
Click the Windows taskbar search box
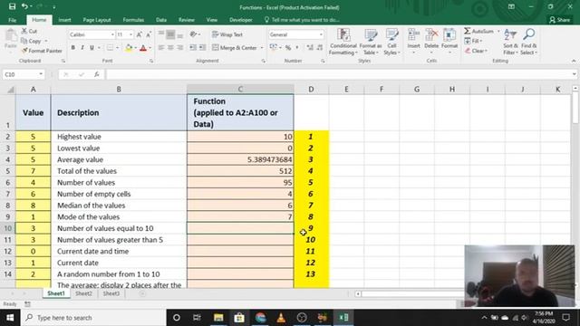pyautogui.click(x=93, y=318)
